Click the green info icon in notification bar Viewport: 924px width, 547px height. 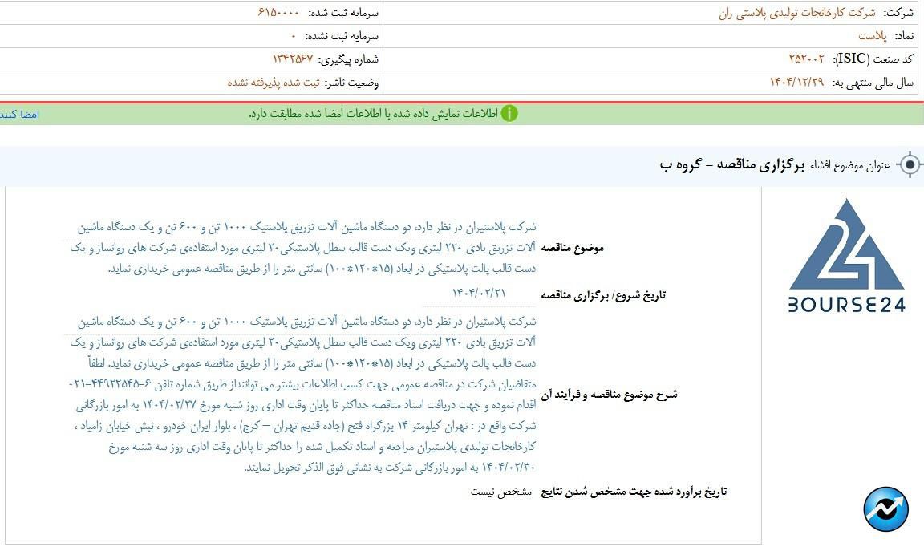[x=509, y=113]
